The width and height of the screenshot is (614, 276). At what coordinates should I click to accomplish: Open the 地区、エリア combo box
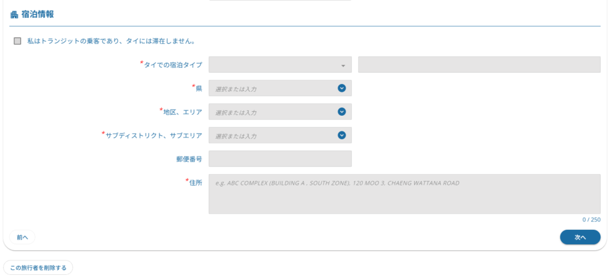[x=280, y=112]
